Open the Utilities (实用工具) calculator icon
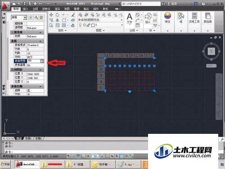Screen dimensions: 225x169 click(194, 18)
